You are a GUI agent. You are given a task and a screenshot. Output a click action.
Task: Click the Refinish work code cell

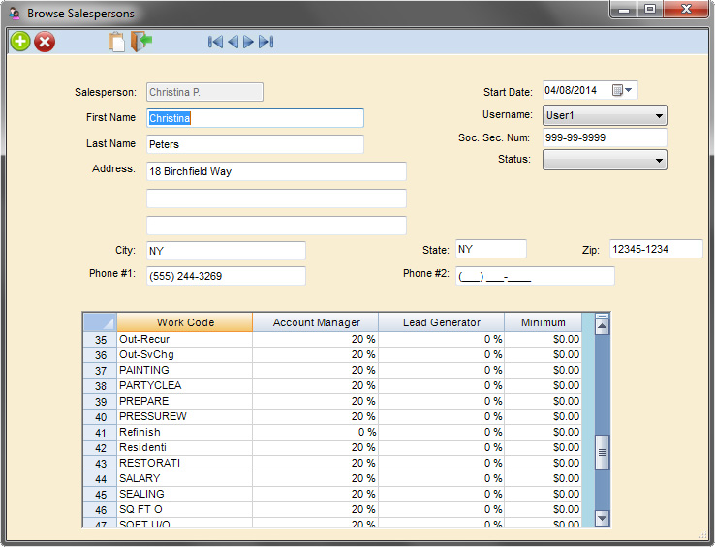[x=185, y=433]
